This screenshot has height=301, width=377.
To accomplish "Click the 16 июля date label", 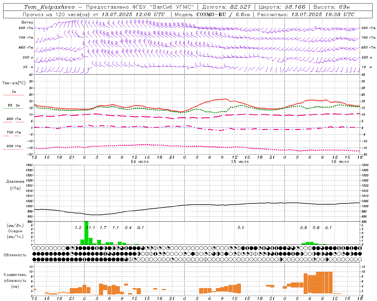I will 340,162.
